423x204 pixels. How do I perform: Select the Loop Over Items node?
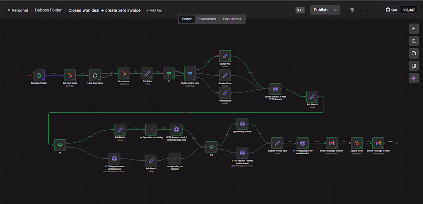click(95, 76)
